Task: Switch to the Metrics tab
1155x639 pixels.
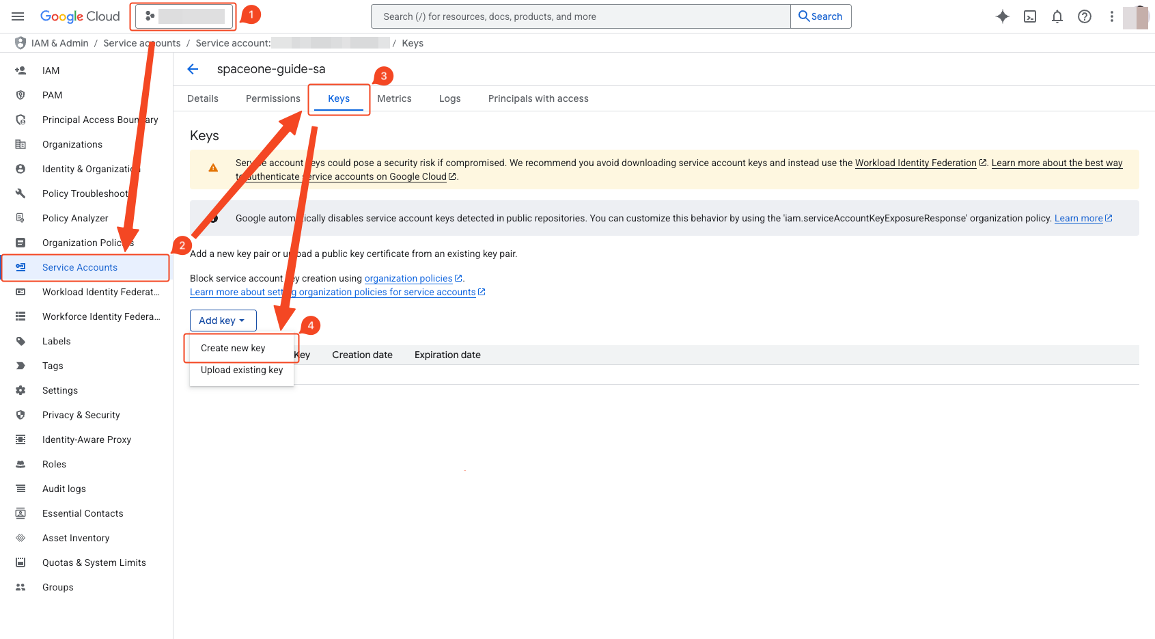Action: (394, 98)
